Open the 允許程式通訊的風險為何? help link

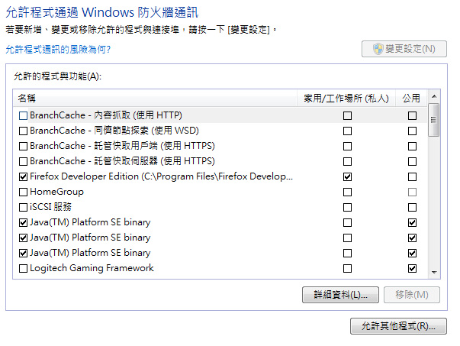(58, 50)
